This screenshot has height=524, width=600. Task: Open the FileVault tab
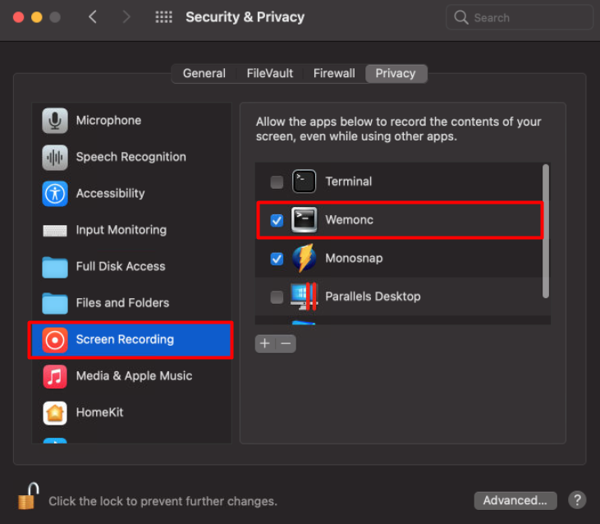[x=270, y=73]
